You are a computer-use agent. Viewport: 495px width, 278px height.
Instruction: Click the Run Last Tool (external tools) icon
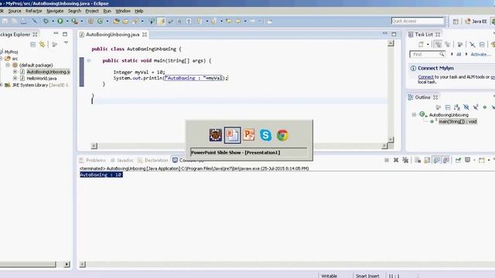click(74, 21)
